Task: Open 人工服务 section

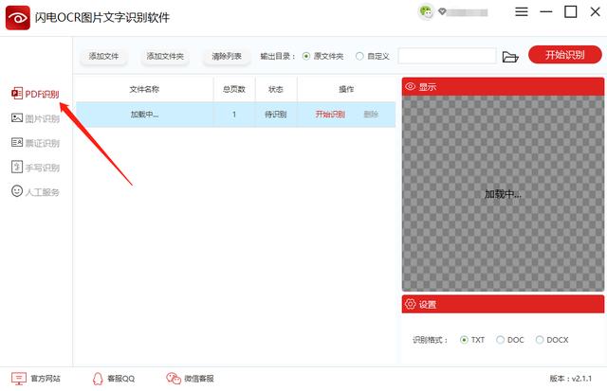Action: click(x=35, y=191)
